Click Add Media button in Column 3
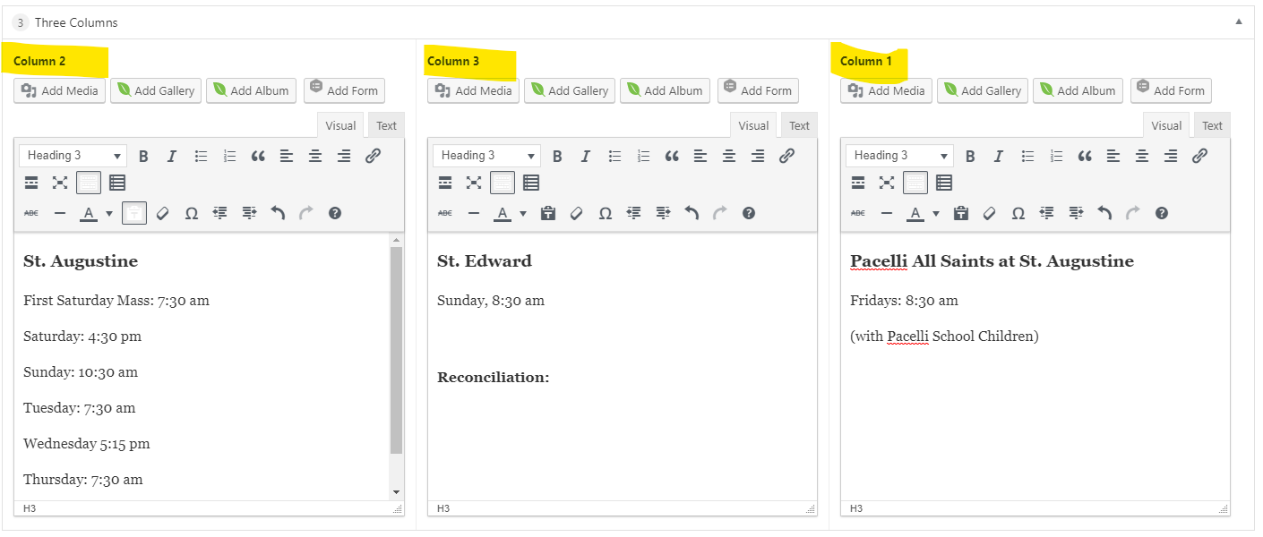Screen dimensions: 1263x537 coord(473,90)
